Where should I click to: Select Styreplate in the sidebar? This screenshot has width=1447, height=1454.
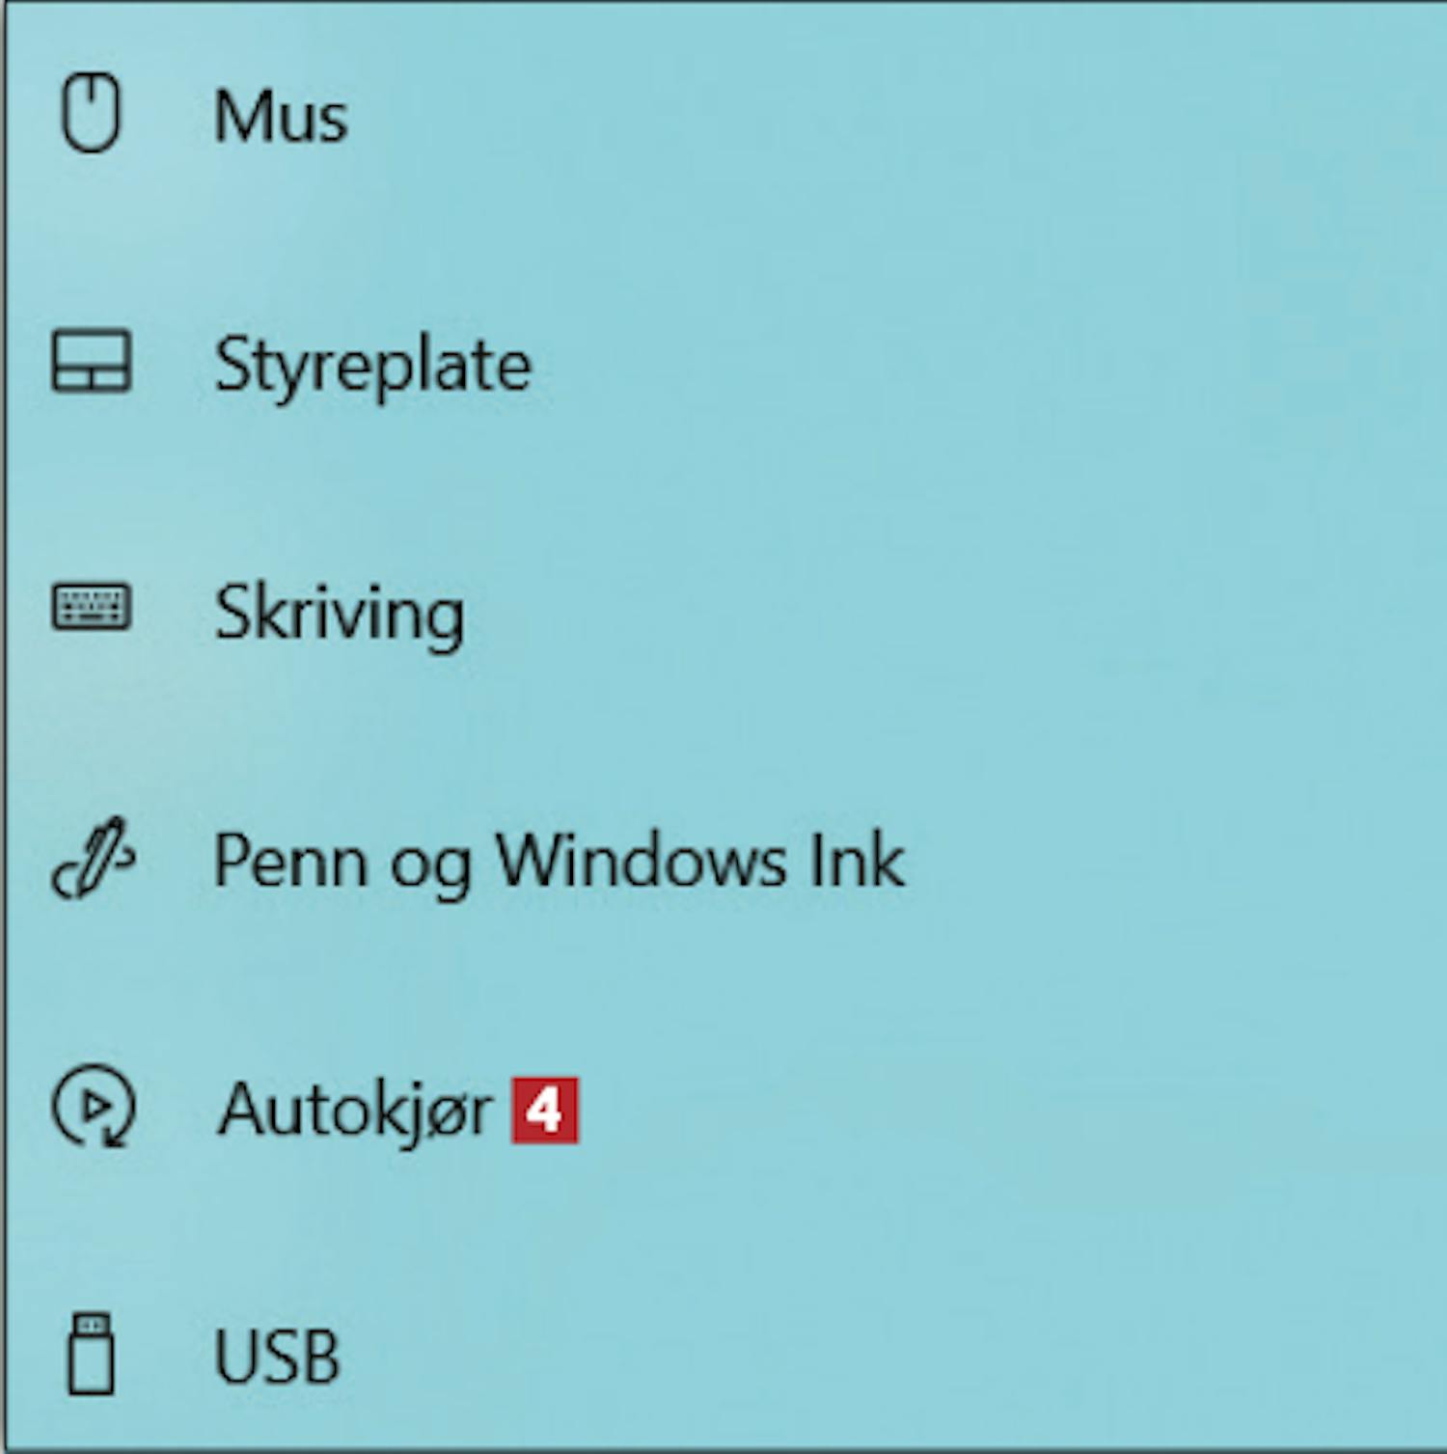point(723,364)
